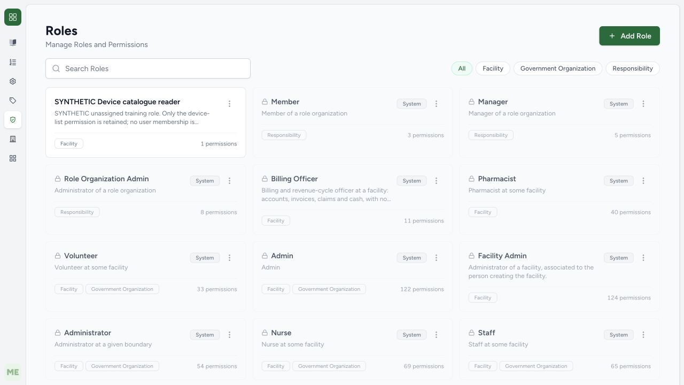Screen dimensions: 684x385
Task: Open the Volunteer role card
Action: (145, 276)
